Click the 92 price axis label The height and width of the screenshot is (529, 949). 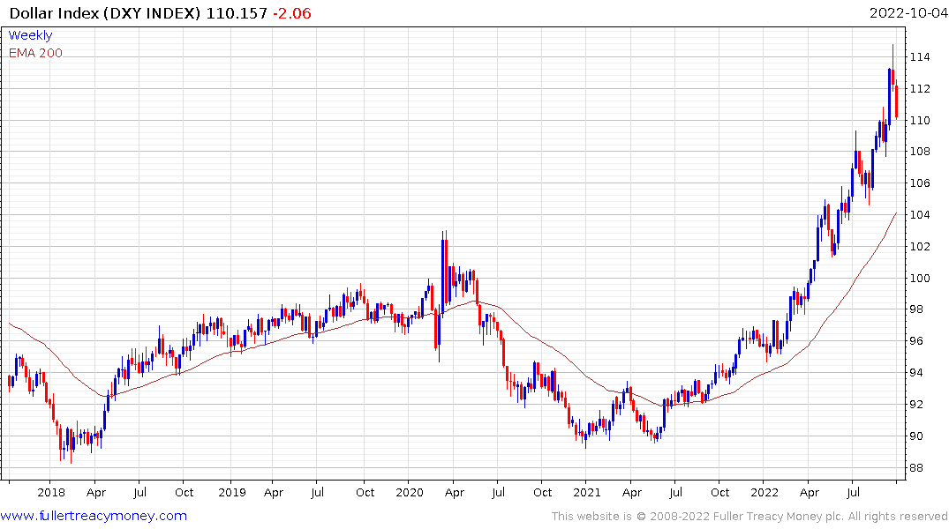pyautogui.click(x=916, y=405)
